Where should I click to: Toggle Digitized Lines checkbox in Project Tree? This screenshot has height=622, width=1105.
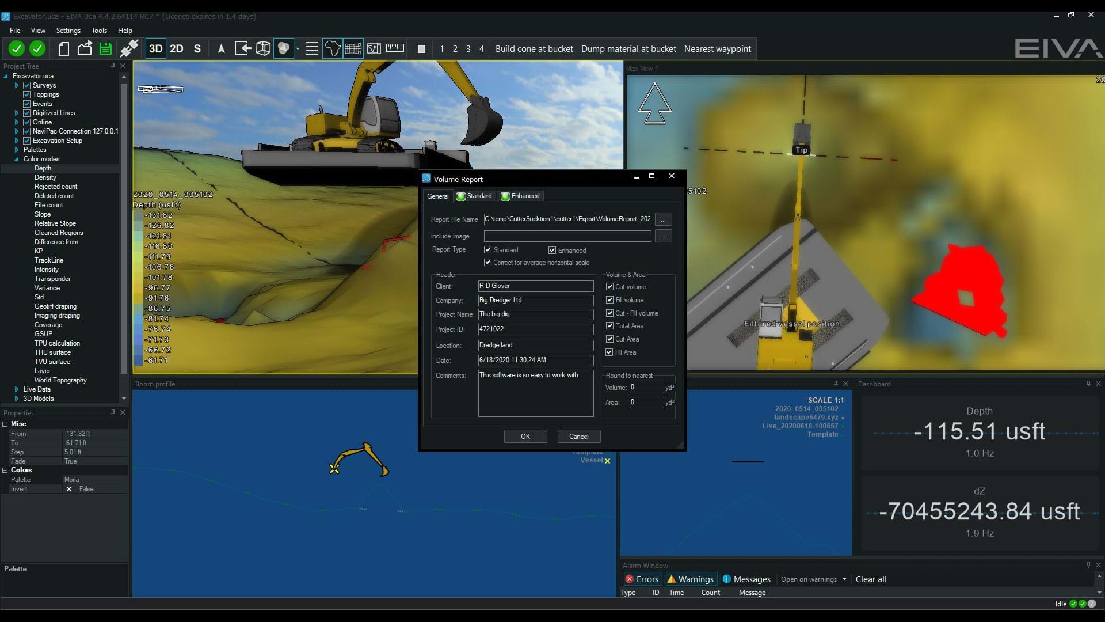(x=26, y=113)
